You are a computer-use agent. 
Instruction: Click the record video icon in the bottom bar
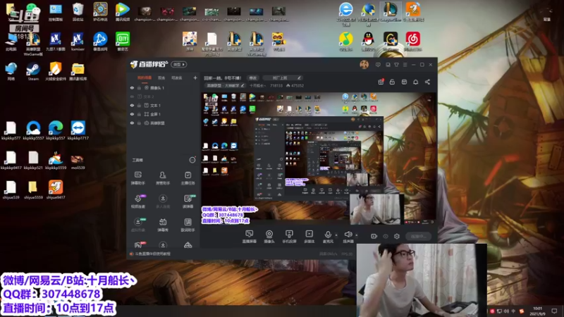(x=374, y=236)
